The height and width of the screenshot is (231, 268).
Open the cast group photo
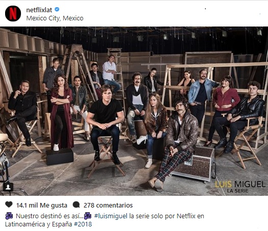click(134, 111)
